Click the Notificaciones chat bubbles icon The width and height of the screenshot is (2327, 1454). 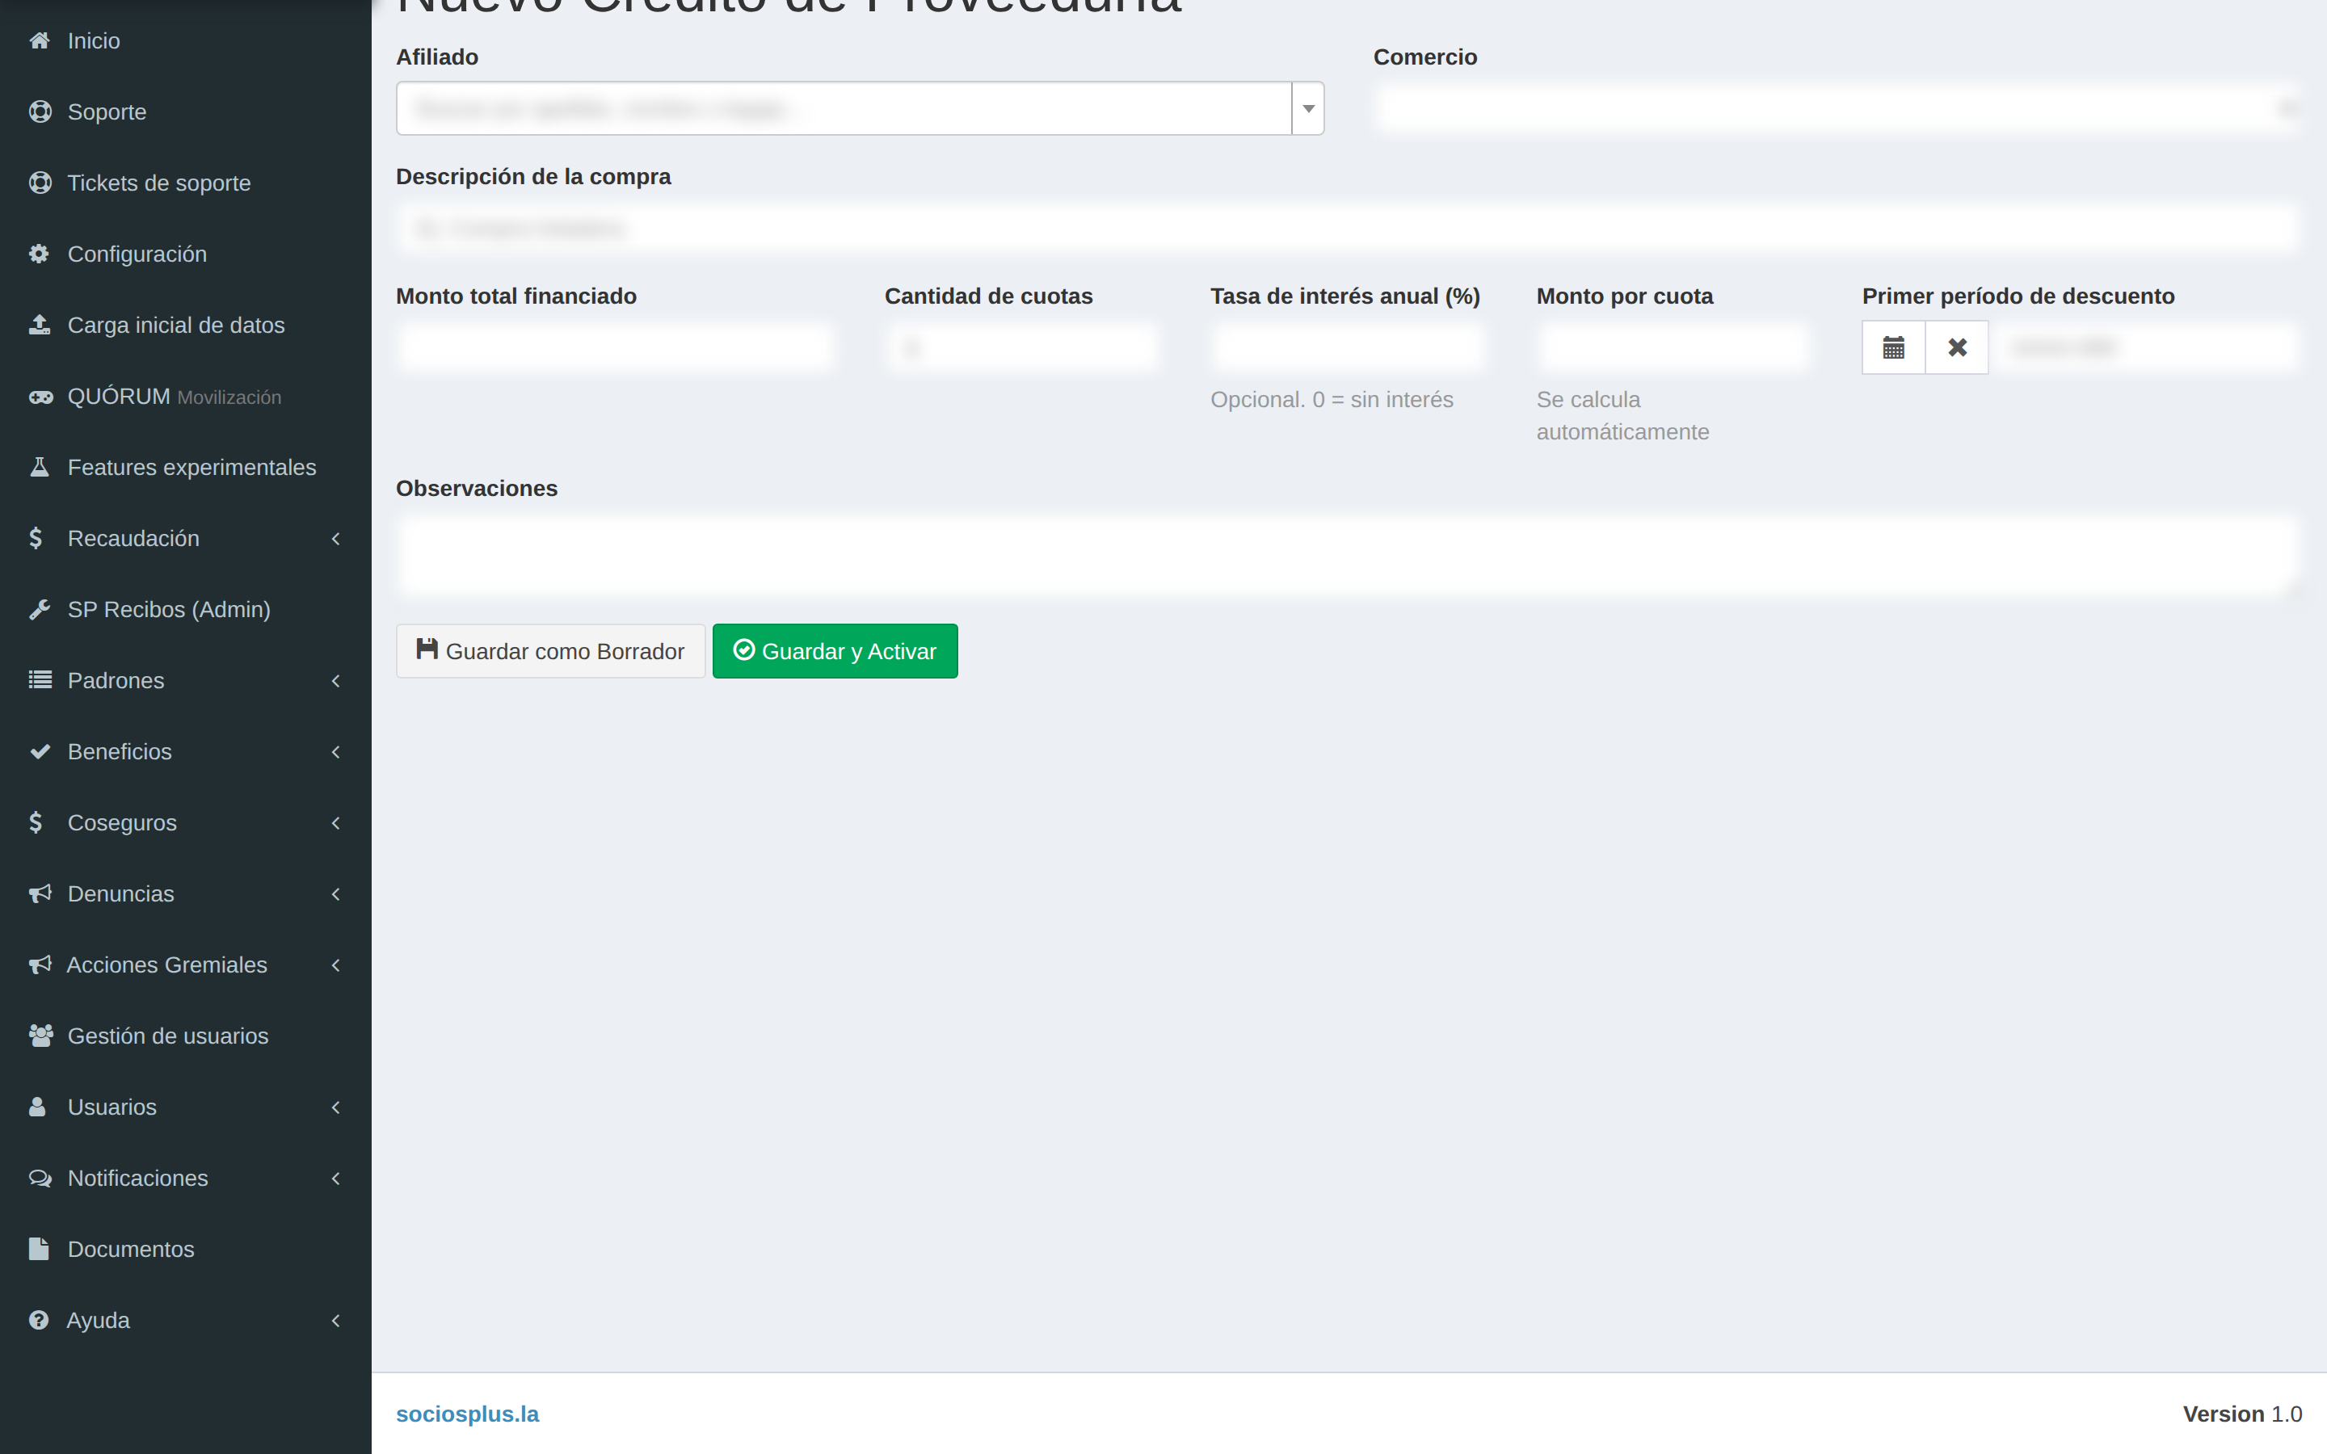pos(40,1178)
